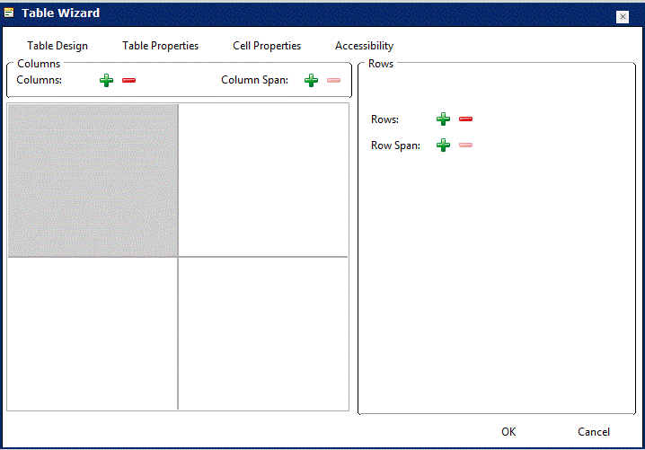The image size is (645, 450).
Task: Increase column span with green plus
Action: coord(311,81)
